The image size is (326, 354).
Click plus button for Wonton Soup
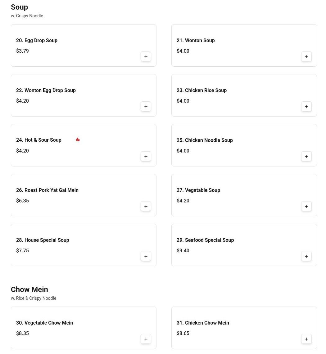(306, 57)
